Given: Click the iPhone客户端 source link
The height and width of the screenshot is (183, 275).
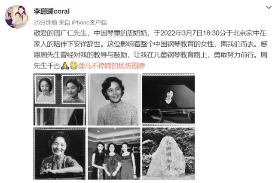Looking at the screenshot, I should (x=89, y=22).
